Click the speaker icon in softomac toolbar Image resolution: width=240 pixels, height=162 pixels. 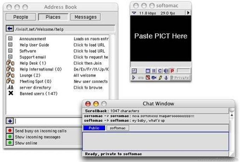coord(166,71)
